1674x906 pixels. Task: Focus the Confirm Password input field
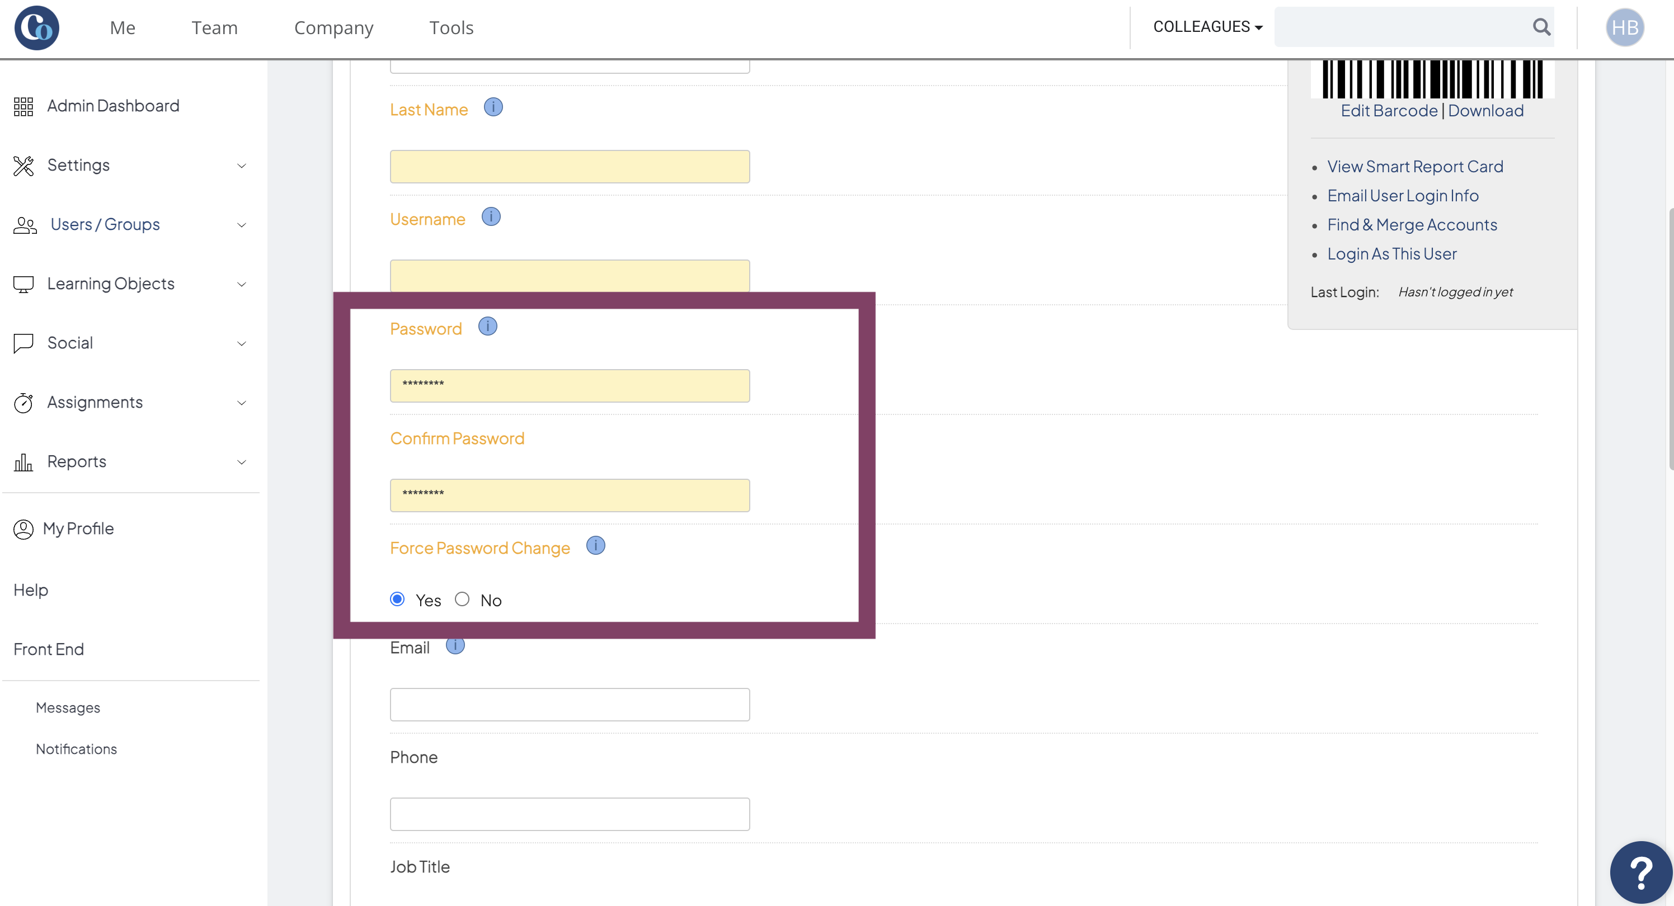pyautogui.click(x=570, y=496)
